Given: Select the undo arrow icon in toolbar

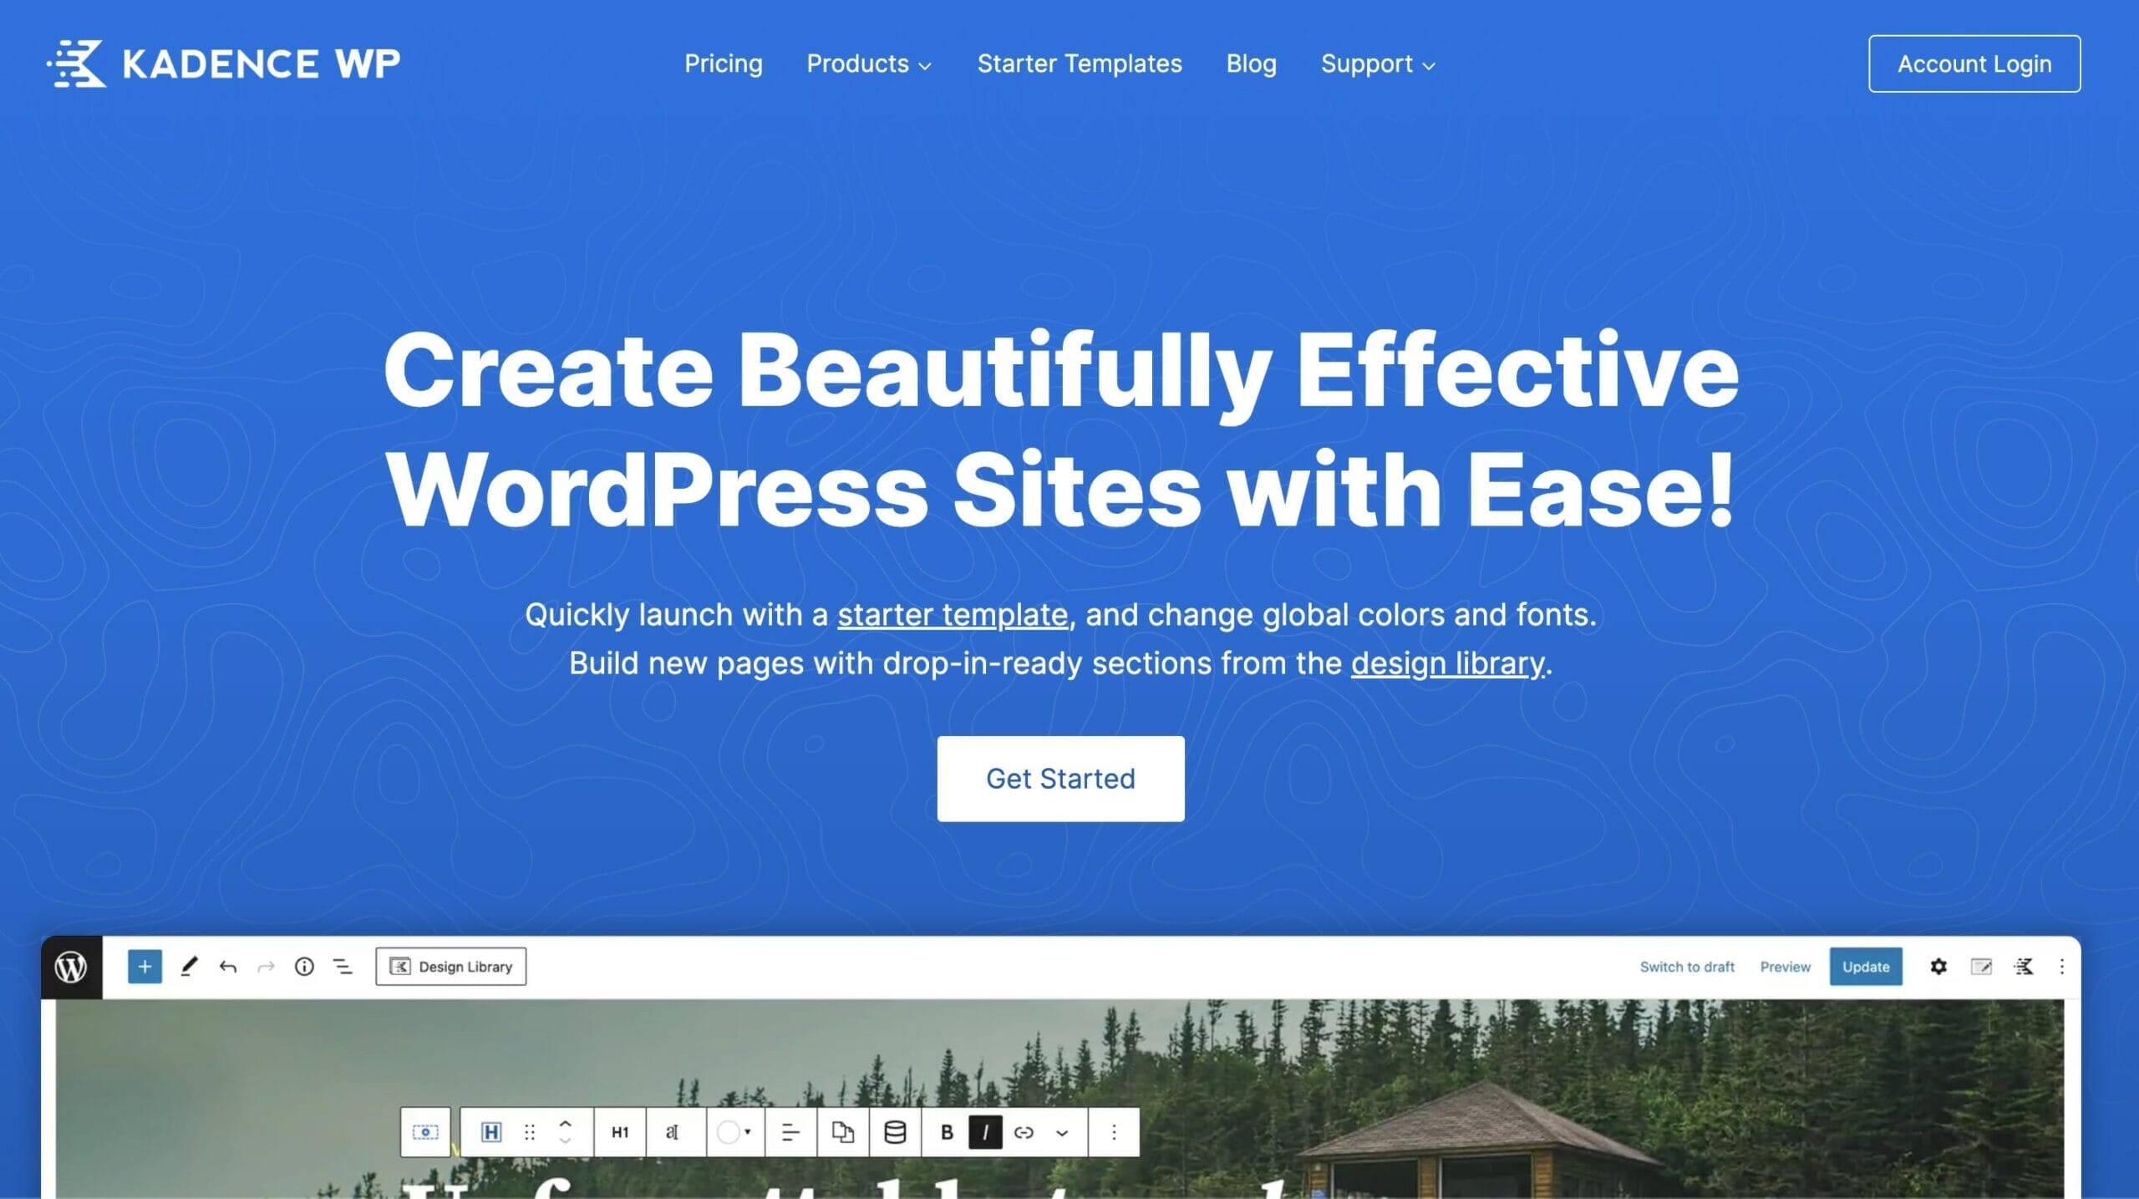Looking at the screenshot, I should coord(225,965).
